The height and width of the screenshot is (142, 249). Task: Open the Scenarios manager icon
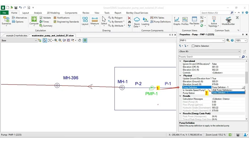(6, 20)
